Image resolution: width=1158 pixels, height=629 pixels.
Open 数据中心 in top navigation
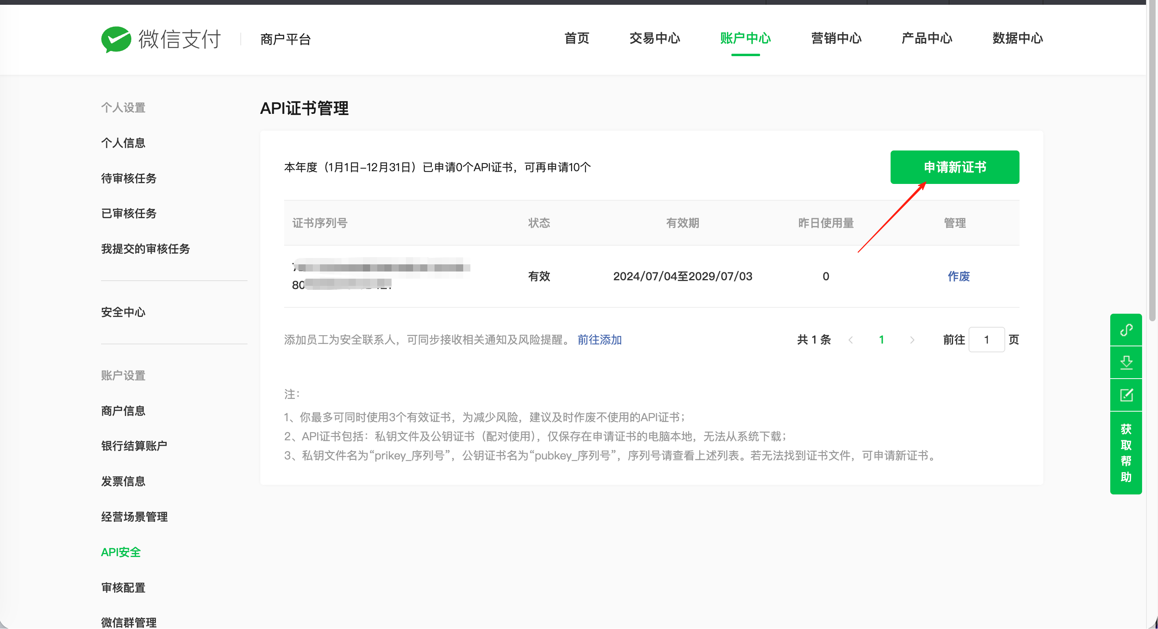coord(1018,38)
